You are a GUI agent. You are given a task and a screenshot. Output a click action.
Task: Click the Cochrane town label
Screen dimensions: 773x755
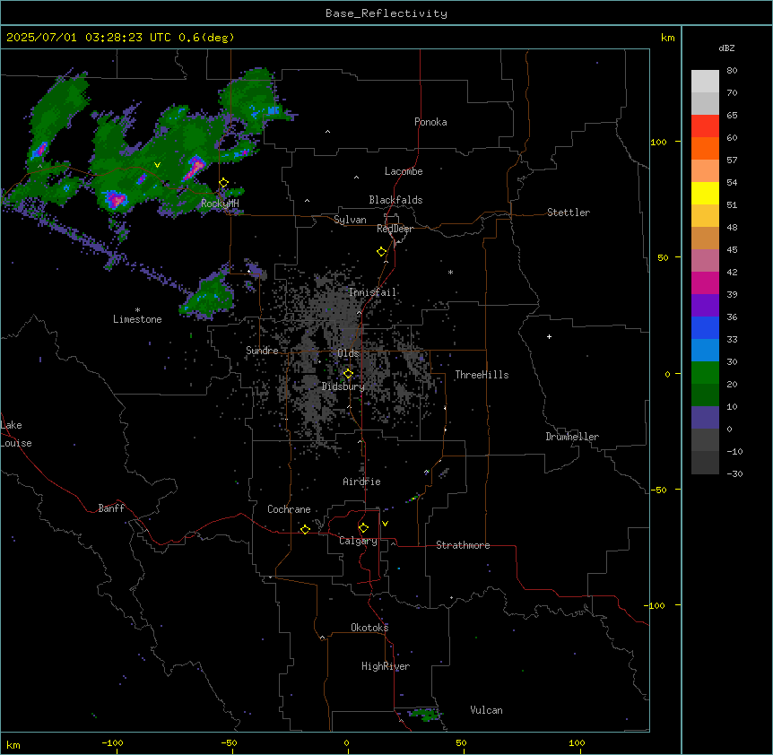pyautogui.click(x=289, y=509)
